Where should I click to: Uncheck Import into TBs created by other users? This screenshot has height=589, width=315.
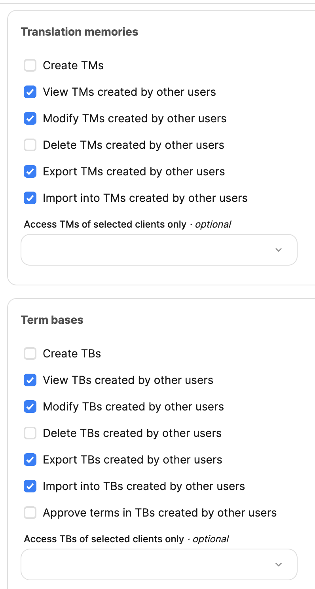tap(30, 486)
